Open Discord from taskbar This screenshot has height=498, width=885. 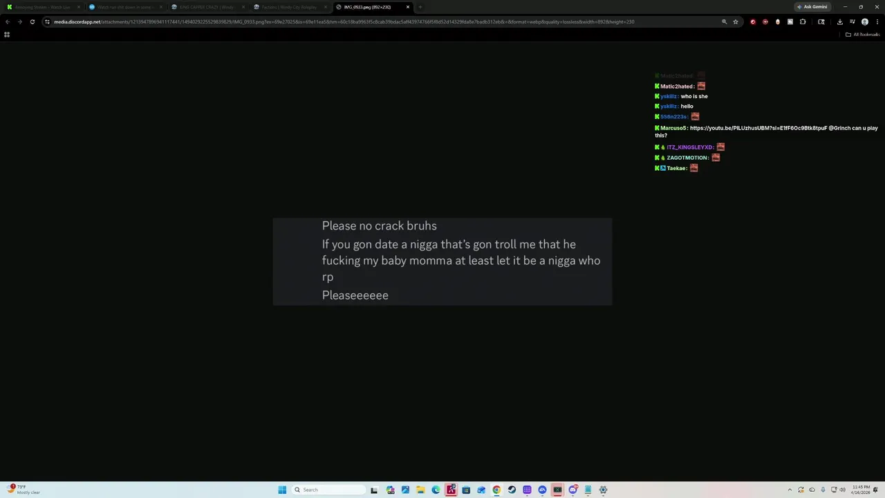coord(572,490)
